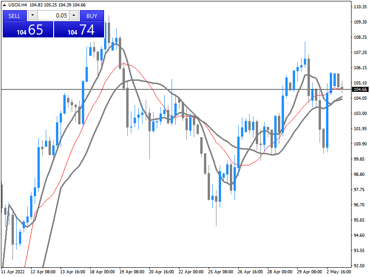370x277 pixels.
Task: Click the SELL button
Action: 15,16
